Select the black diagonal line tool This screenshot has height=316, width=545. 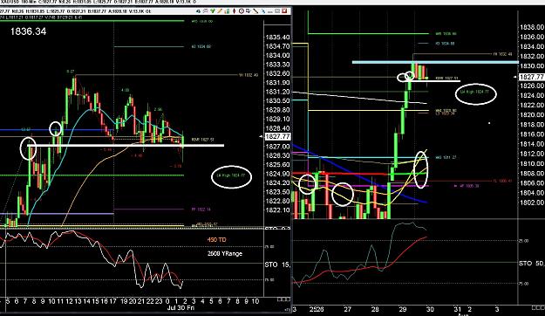tap(255, 11)
